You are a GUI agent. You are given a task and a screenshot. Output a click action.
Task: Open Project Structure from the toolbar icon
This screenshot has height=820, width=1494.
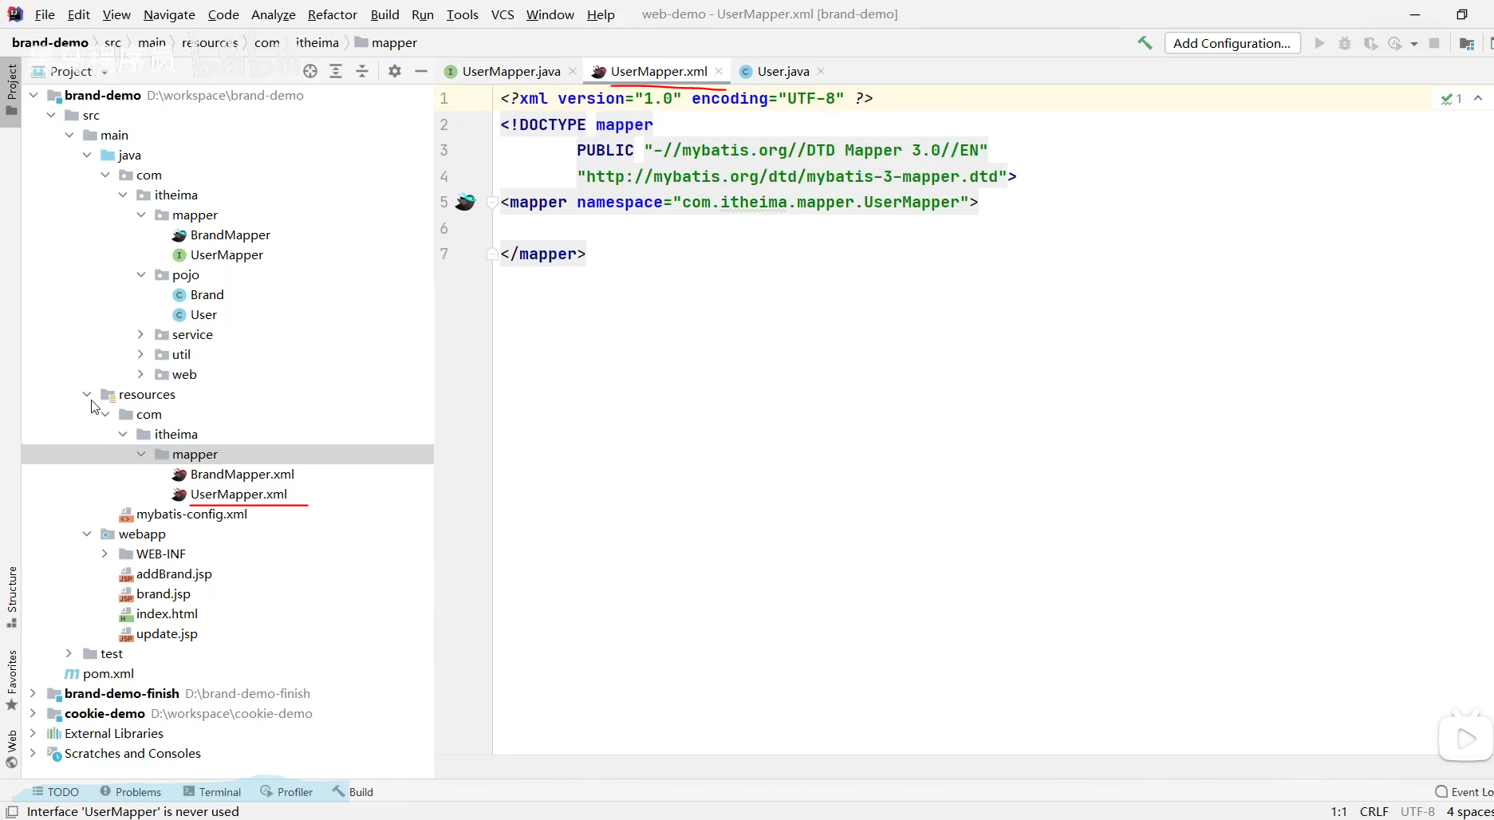(1466, 43)
